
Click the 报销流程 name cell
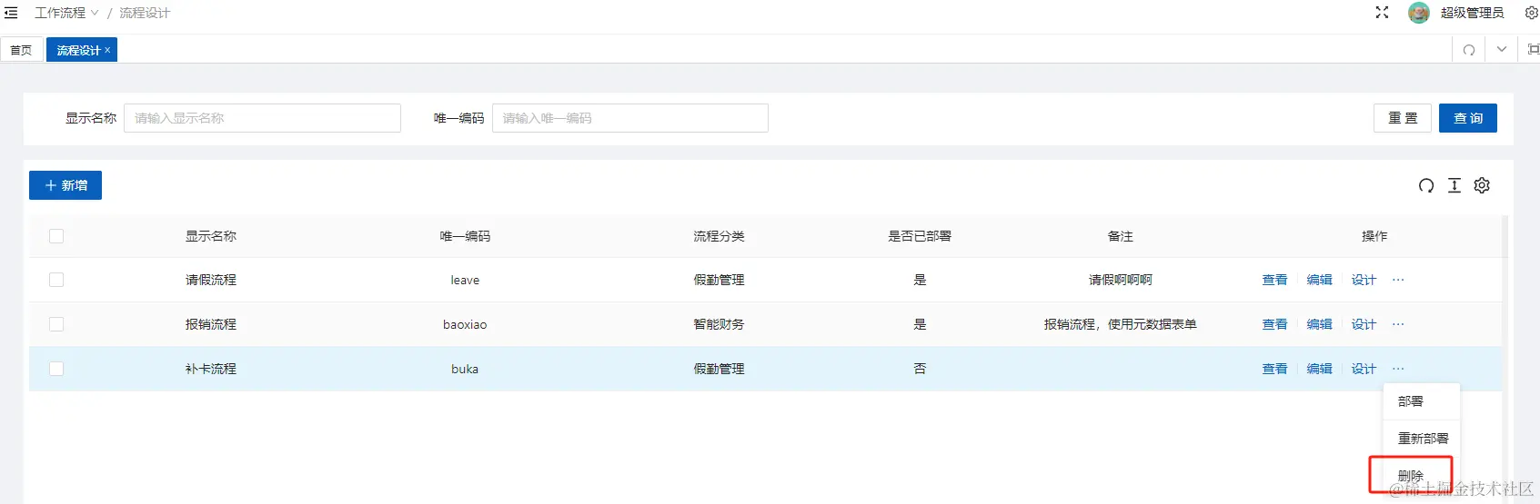[x=211, y=324]
